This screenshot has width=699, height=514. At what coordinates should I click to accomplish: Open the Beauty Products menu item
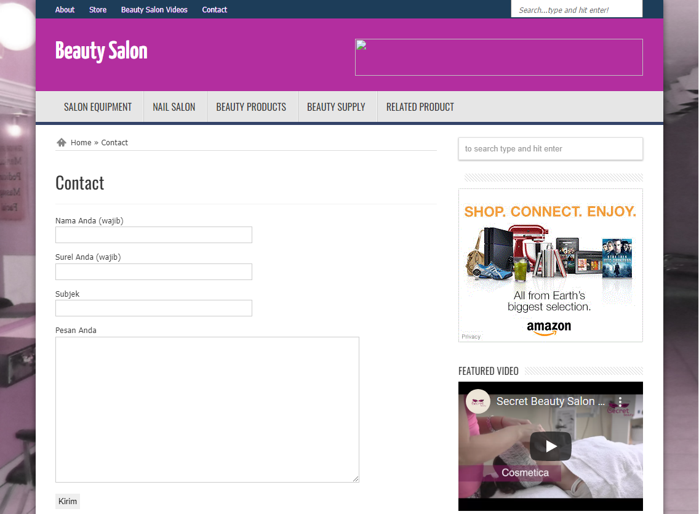tap(251, 107)
